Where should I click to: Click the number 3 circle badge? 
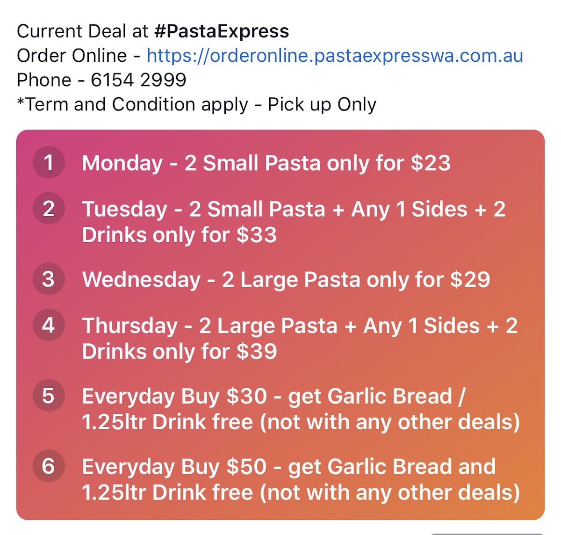click(49, 279)
